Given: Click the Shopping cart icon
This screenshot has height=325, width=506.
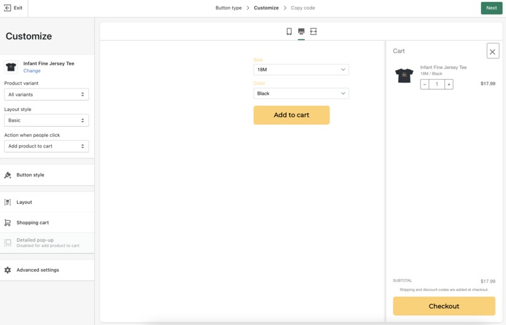Looking at the screenshot, I should point(8,223).
